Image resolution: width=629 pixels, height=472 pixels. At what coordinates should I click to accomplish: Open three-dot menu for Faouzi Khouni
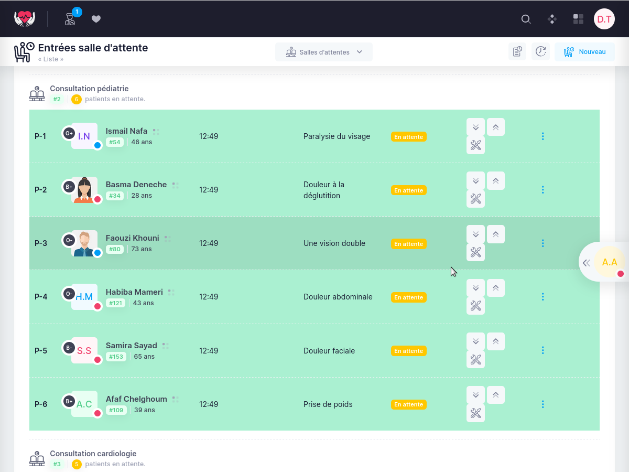tap(543, 243)
